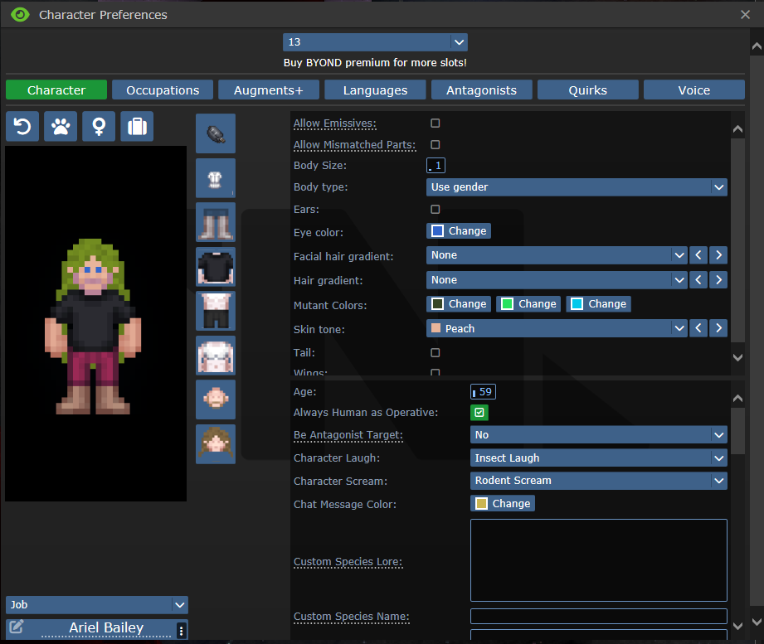The height and width of the screenshot is (644, 764).
Task: Change the Chat Message Color swatch
Action: (x=503, y=503)
